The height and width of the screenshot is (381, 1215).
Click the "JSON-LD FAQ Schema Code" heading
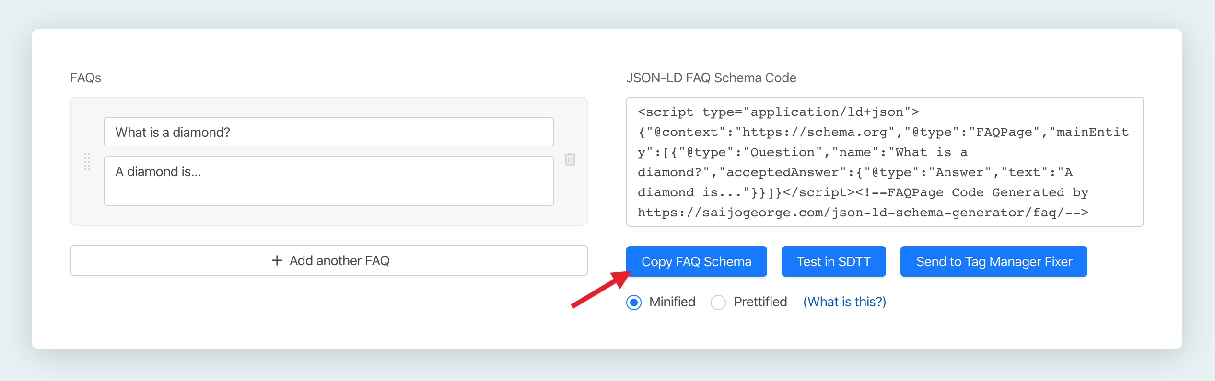click(711, 78)
